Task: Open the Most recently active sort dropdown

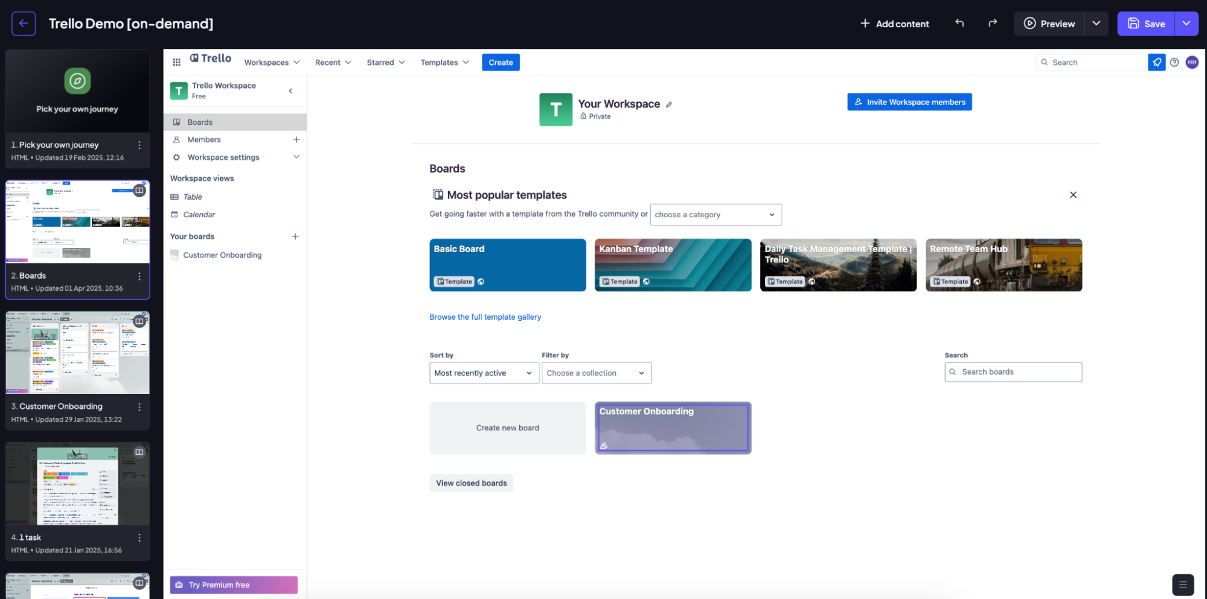Action: [x=484, y=373]
